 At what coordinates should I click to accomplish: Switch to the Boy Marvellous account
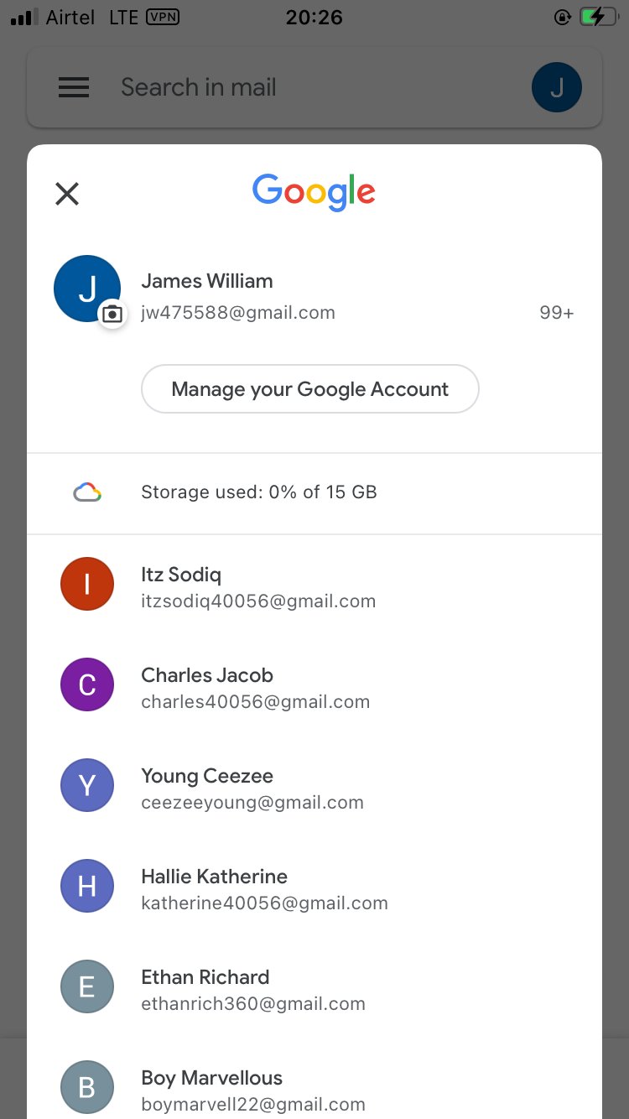click(314, 1079)
